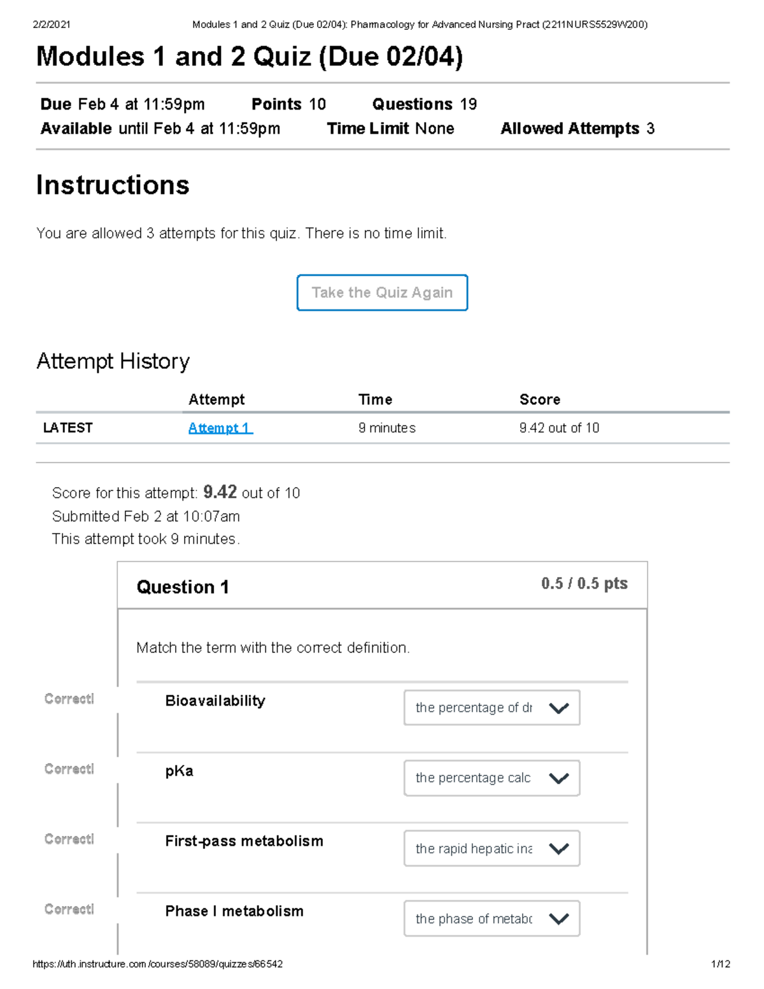Click the Score column header
Viewport: 764px width, 989px height.
tap(540, 399)
